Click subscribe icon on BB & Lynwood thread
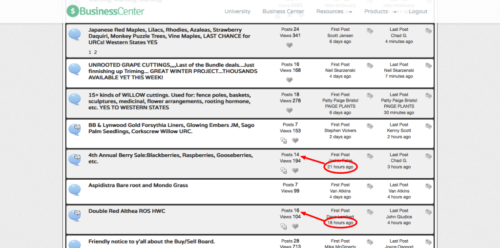The image size is (500, 248). [284, 141]
